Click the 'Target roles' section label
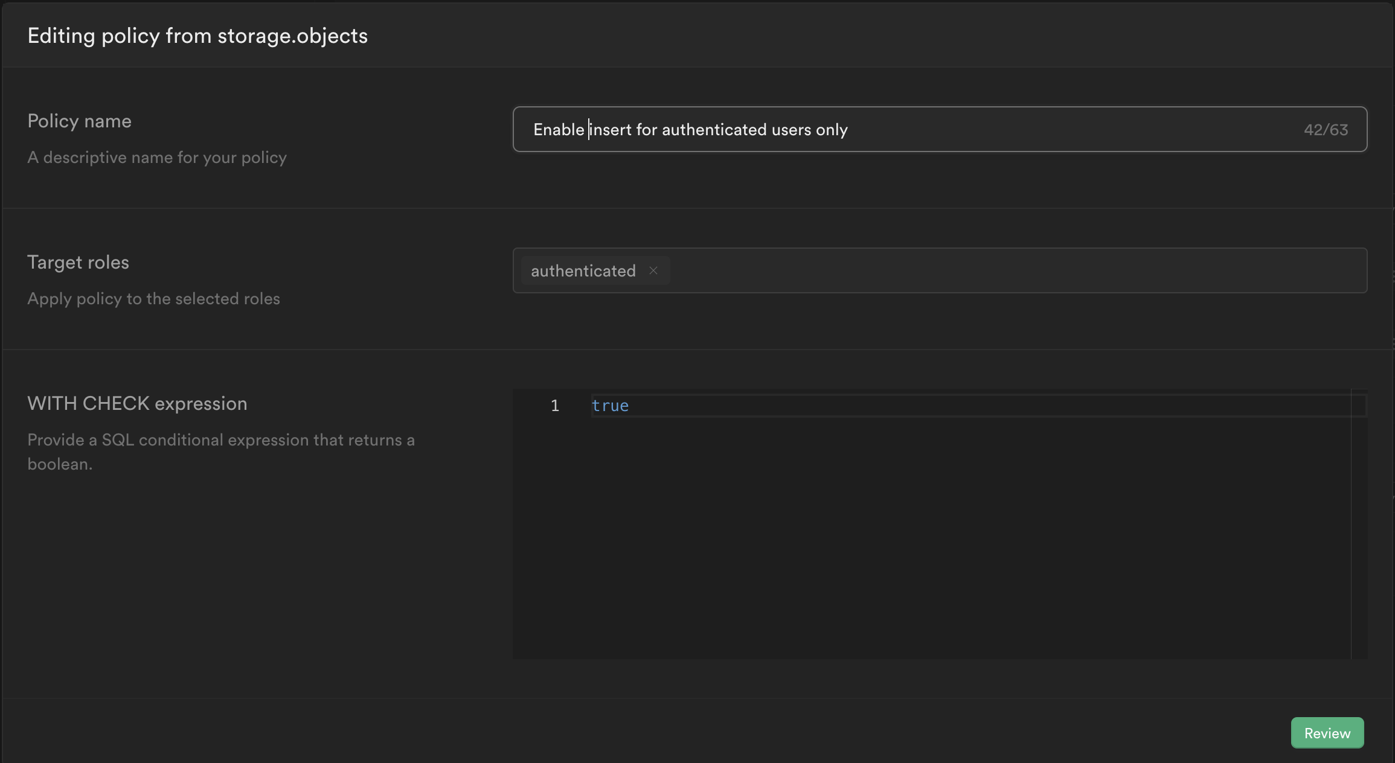Screen dimensions: 1395x763 (77, 262)
